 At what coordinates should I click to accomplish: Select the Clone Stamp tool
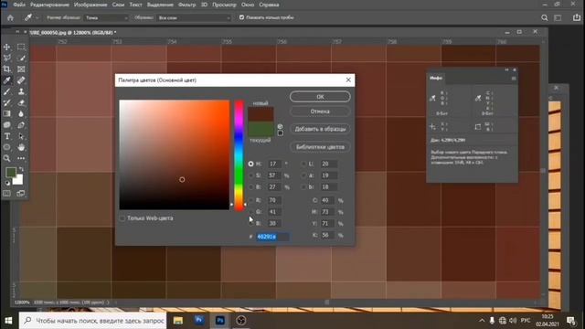click(21, 91)
